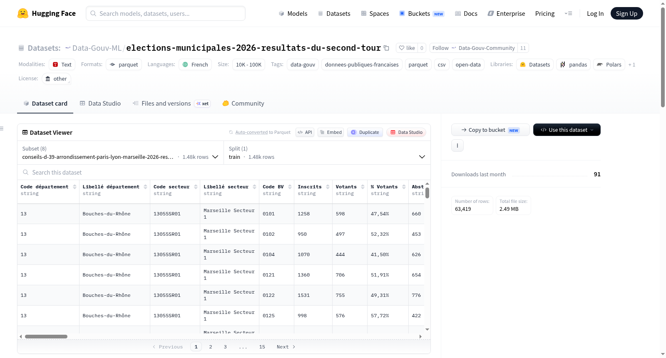Click the main search box
Image resolution: width=666 pixels, height=358 pixels.
tap(166, 13)
